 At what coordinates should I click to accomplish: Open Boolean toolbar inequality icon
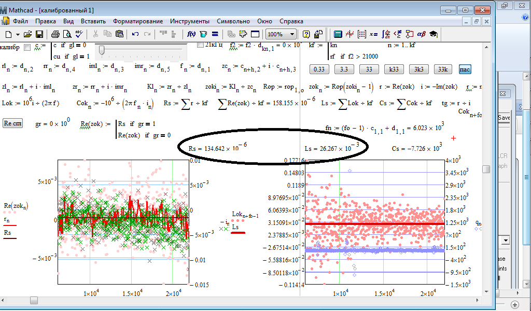(398, 34)
